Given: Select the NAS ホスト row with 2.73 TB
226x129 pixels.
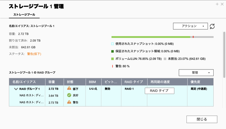Looking at the screenshot, I should [111, 103].
